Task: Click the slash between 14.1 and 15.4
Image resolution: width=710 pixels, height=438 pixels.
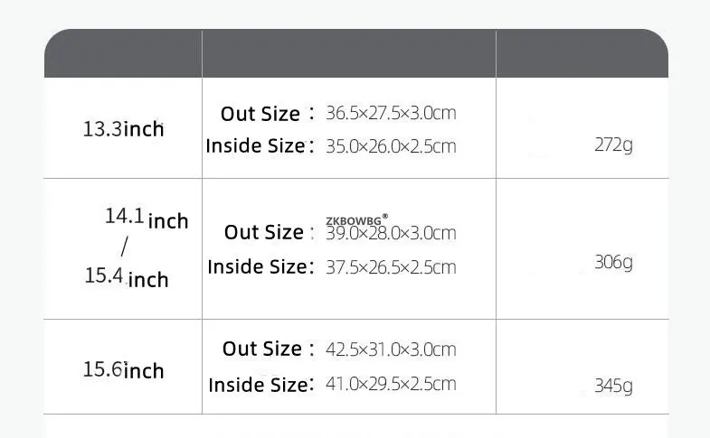Action: (x=125, y=247)
